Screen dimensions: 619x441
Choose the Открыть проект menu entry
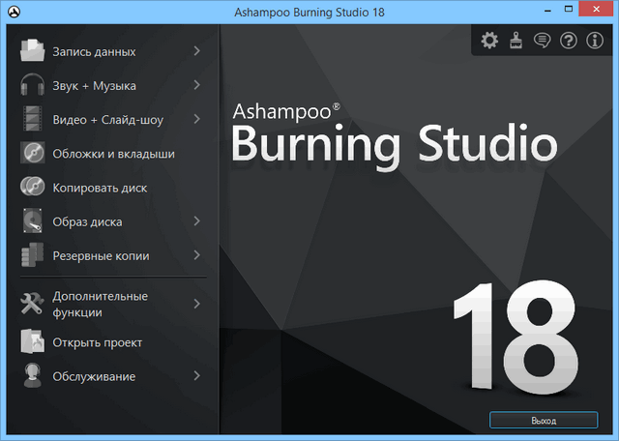point(97,342)
